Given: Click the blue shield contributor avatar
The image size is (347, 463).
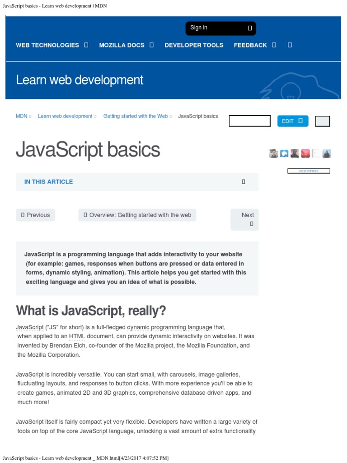Looking at the screenshot, I should pyautogui.click(x=284, y=154).
